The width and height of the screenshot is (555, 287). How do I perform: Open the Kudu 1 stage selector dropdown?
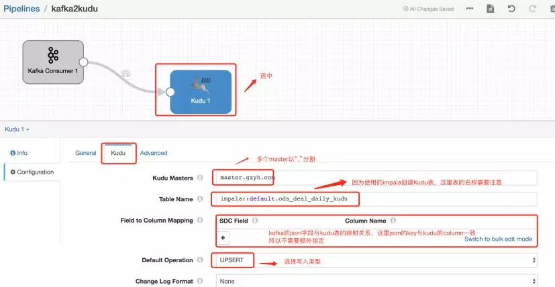click(17, 129)
